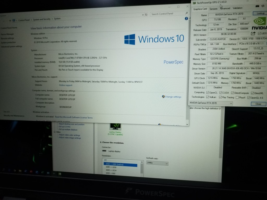The image size is (267, 200).
Task: Click the PowerSpec logo in System window
Action: click(x=173, y=62)
